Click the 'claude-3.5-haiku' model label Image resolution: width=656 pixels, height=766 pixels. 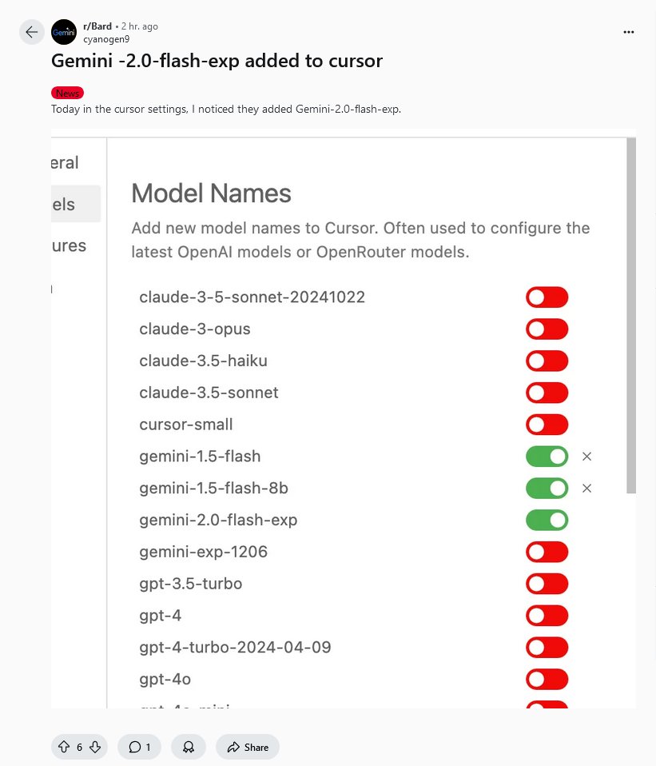click(x=203, y=361)
